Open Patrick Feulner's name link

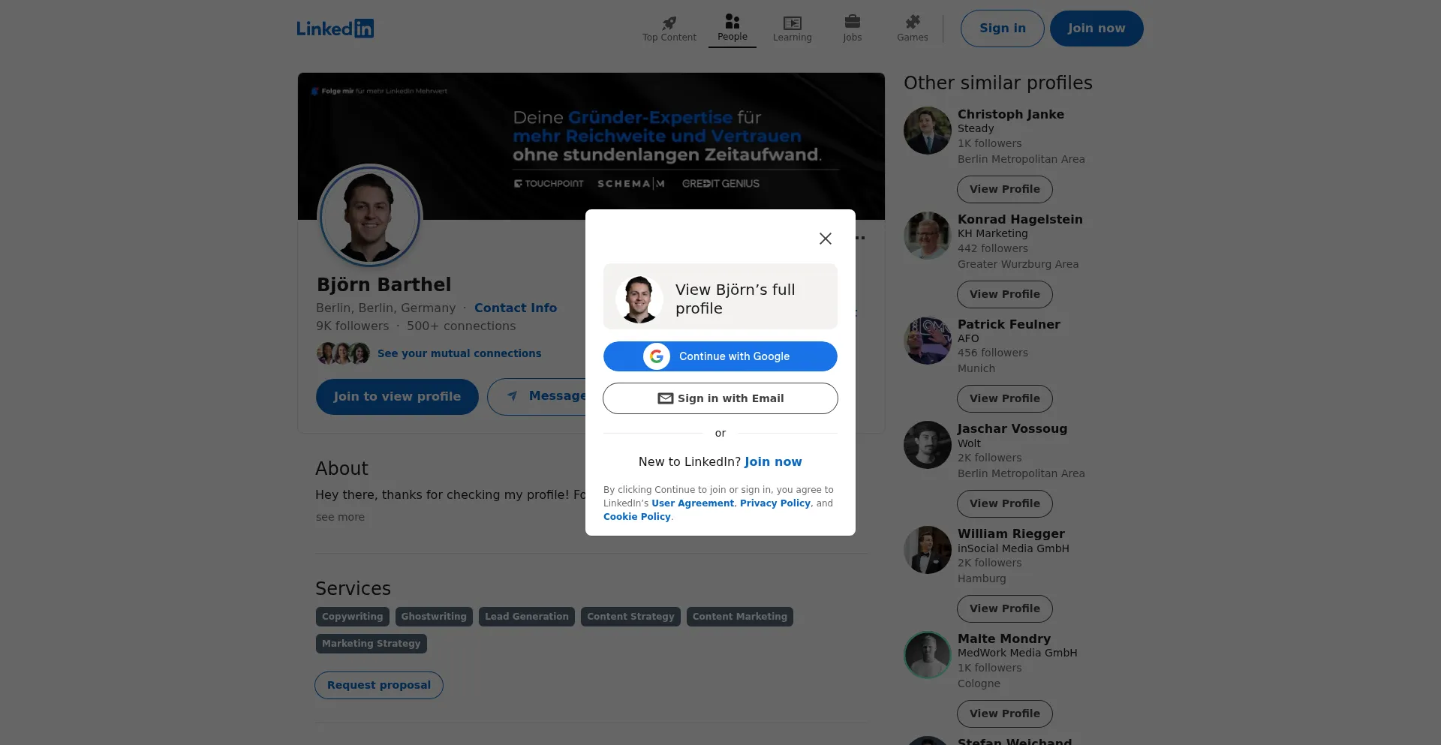click(1009, 324)
